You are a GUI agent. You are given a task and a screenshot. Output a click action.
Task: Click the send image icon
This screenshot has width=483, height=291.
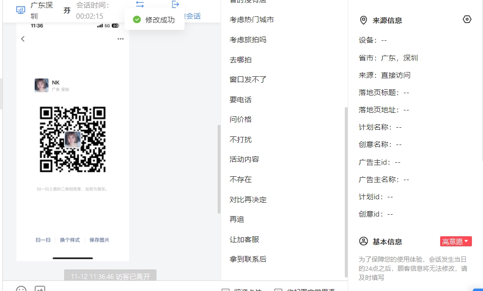[40, 289]
